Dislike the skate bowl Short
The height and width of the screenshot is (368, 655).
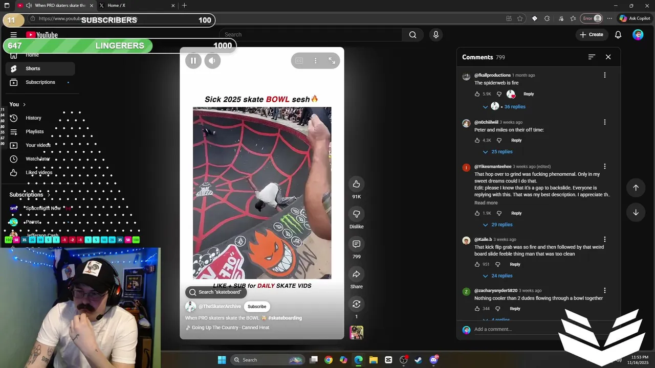tap(356, 214)
